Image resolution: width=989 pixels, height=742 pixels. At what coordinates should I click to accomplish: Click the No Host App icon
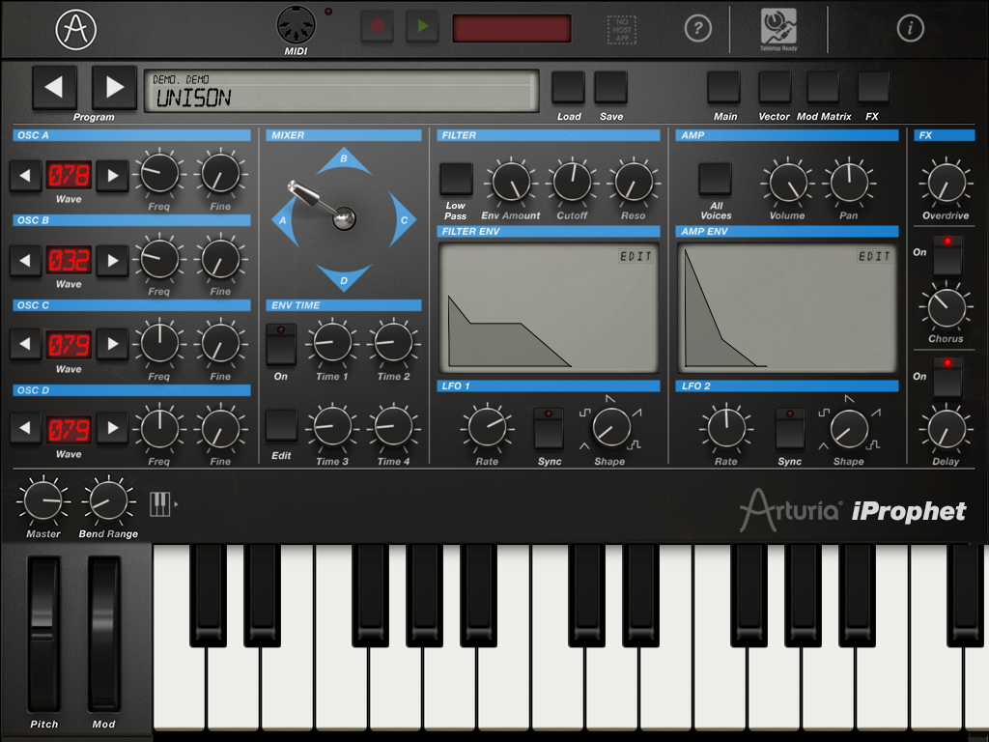point(622,30)
